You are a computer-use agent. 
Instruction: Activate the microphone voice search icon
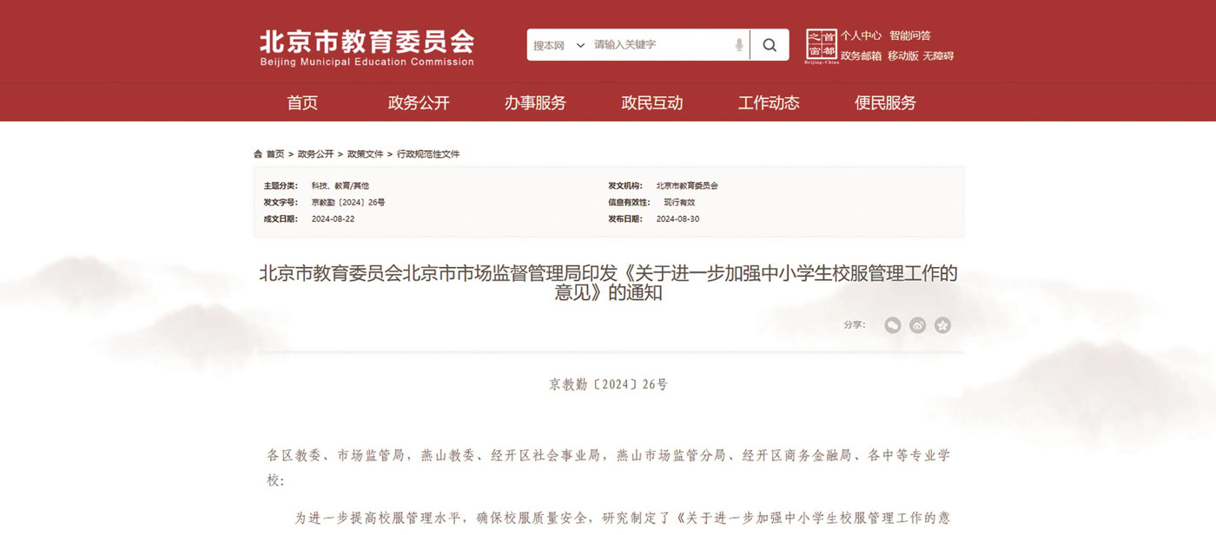click(x=739, y=45)
